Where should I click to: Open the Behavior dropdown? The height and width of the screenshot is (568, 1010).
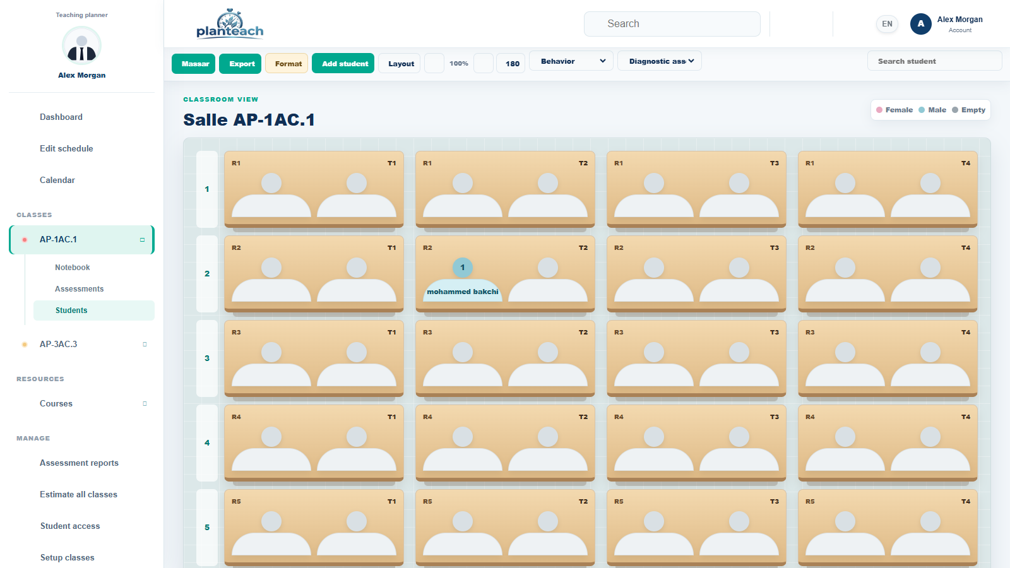click(x=571, y=61)
